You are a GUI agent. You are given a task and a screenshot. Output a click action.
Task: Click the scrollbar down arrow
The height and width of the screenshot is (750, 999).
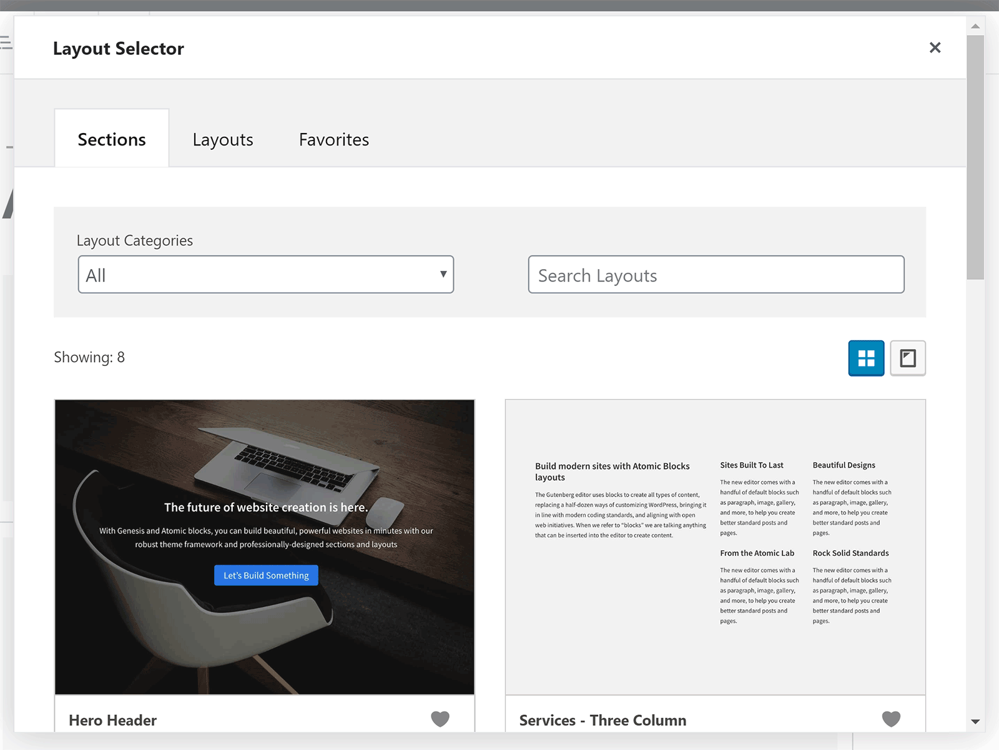coord(975,722)
